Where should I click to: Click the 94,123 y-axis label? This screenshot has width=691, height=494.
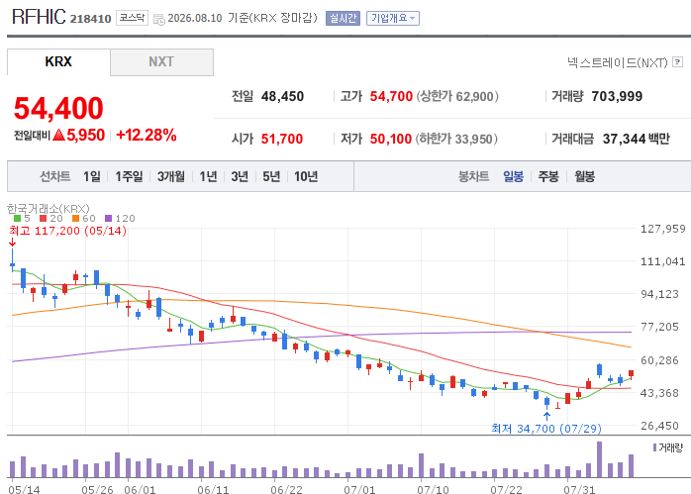click(x=659, y=294)
